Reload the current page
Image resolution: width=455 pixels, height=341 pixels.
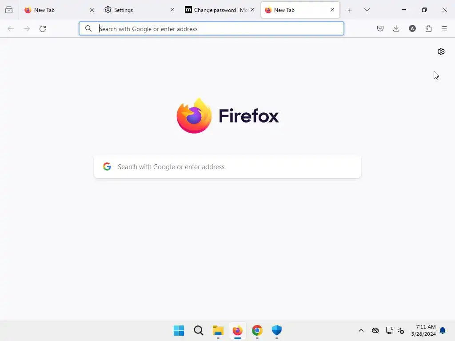(x=43, y=29)
